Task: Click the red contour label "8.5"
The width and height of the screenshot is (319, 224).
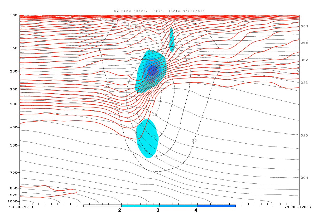Action: coord(158,43)
